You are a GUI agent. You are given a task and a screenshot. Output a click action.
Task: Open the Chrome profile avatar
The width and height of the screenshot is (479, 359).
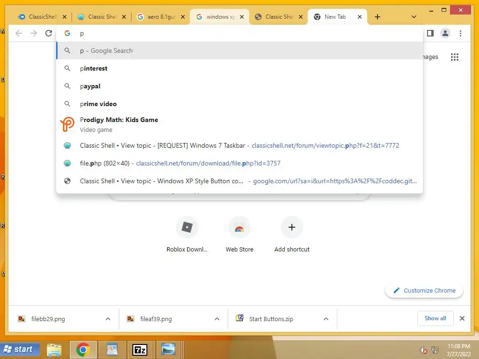(445, 33)
